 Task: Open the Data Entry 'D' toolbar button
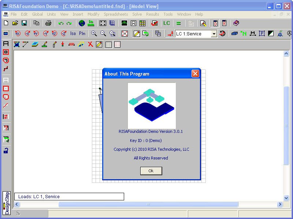click(215, 23)
